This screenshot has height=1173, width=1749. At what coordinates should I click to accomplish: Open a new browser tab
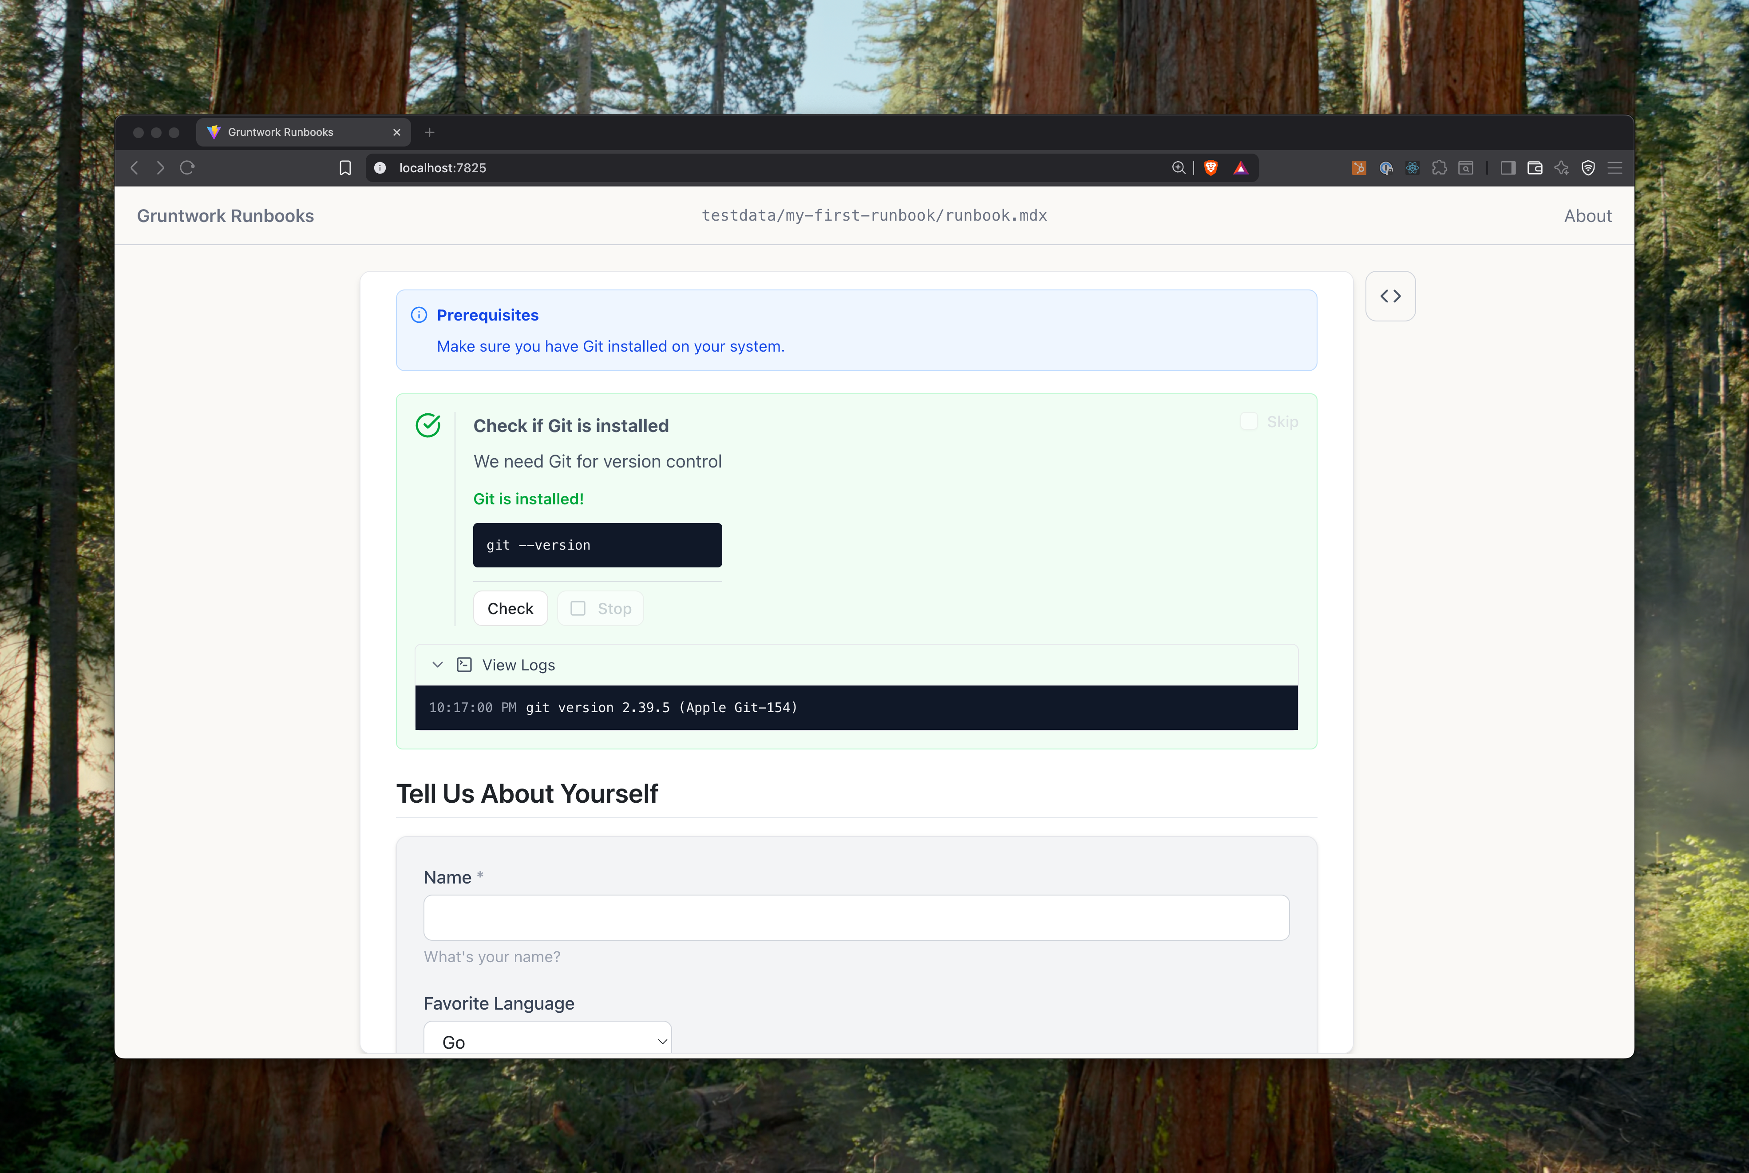point(429,132)
